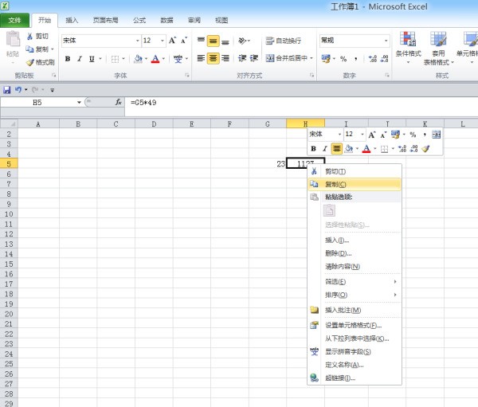478x407 pixels.
Task: Click the accounting number format icon in the ribbon
Action: click(326, 58)
